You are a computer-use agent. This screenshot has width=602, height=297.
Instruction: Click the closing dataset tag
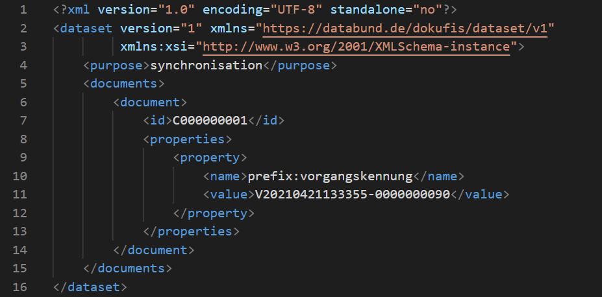[x=90, y=287]
